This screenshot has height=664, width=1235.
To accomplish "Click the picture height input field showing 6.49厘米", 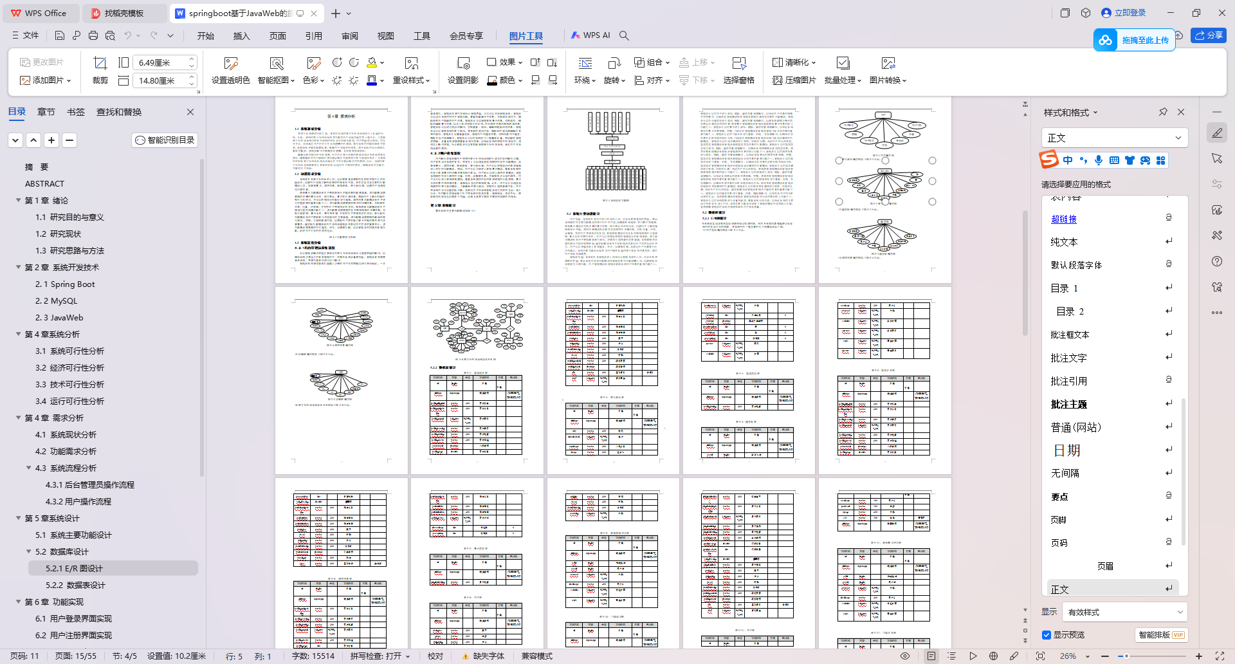I will pos(160,62).
